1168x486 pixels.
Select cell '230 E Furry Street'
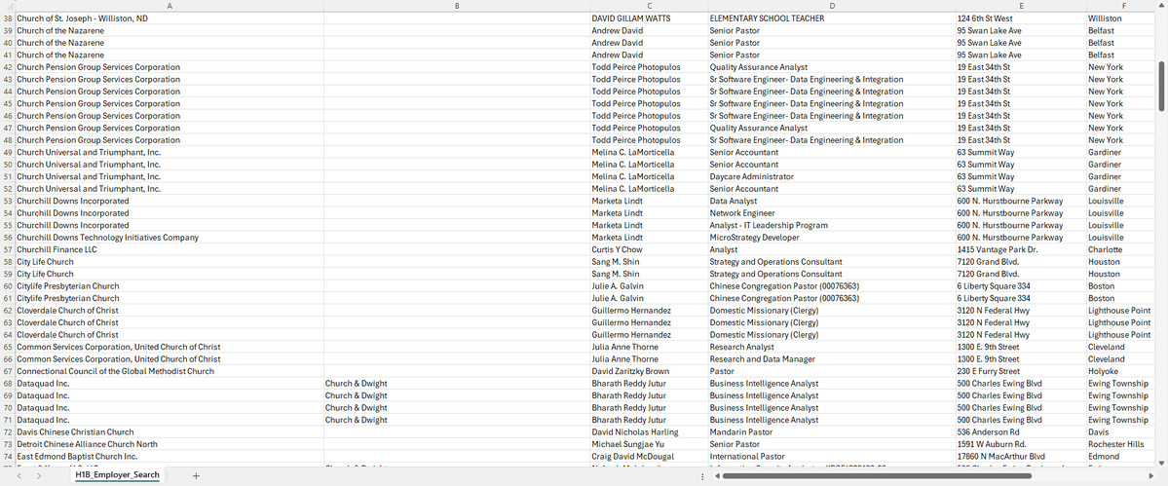point(1021,371)
